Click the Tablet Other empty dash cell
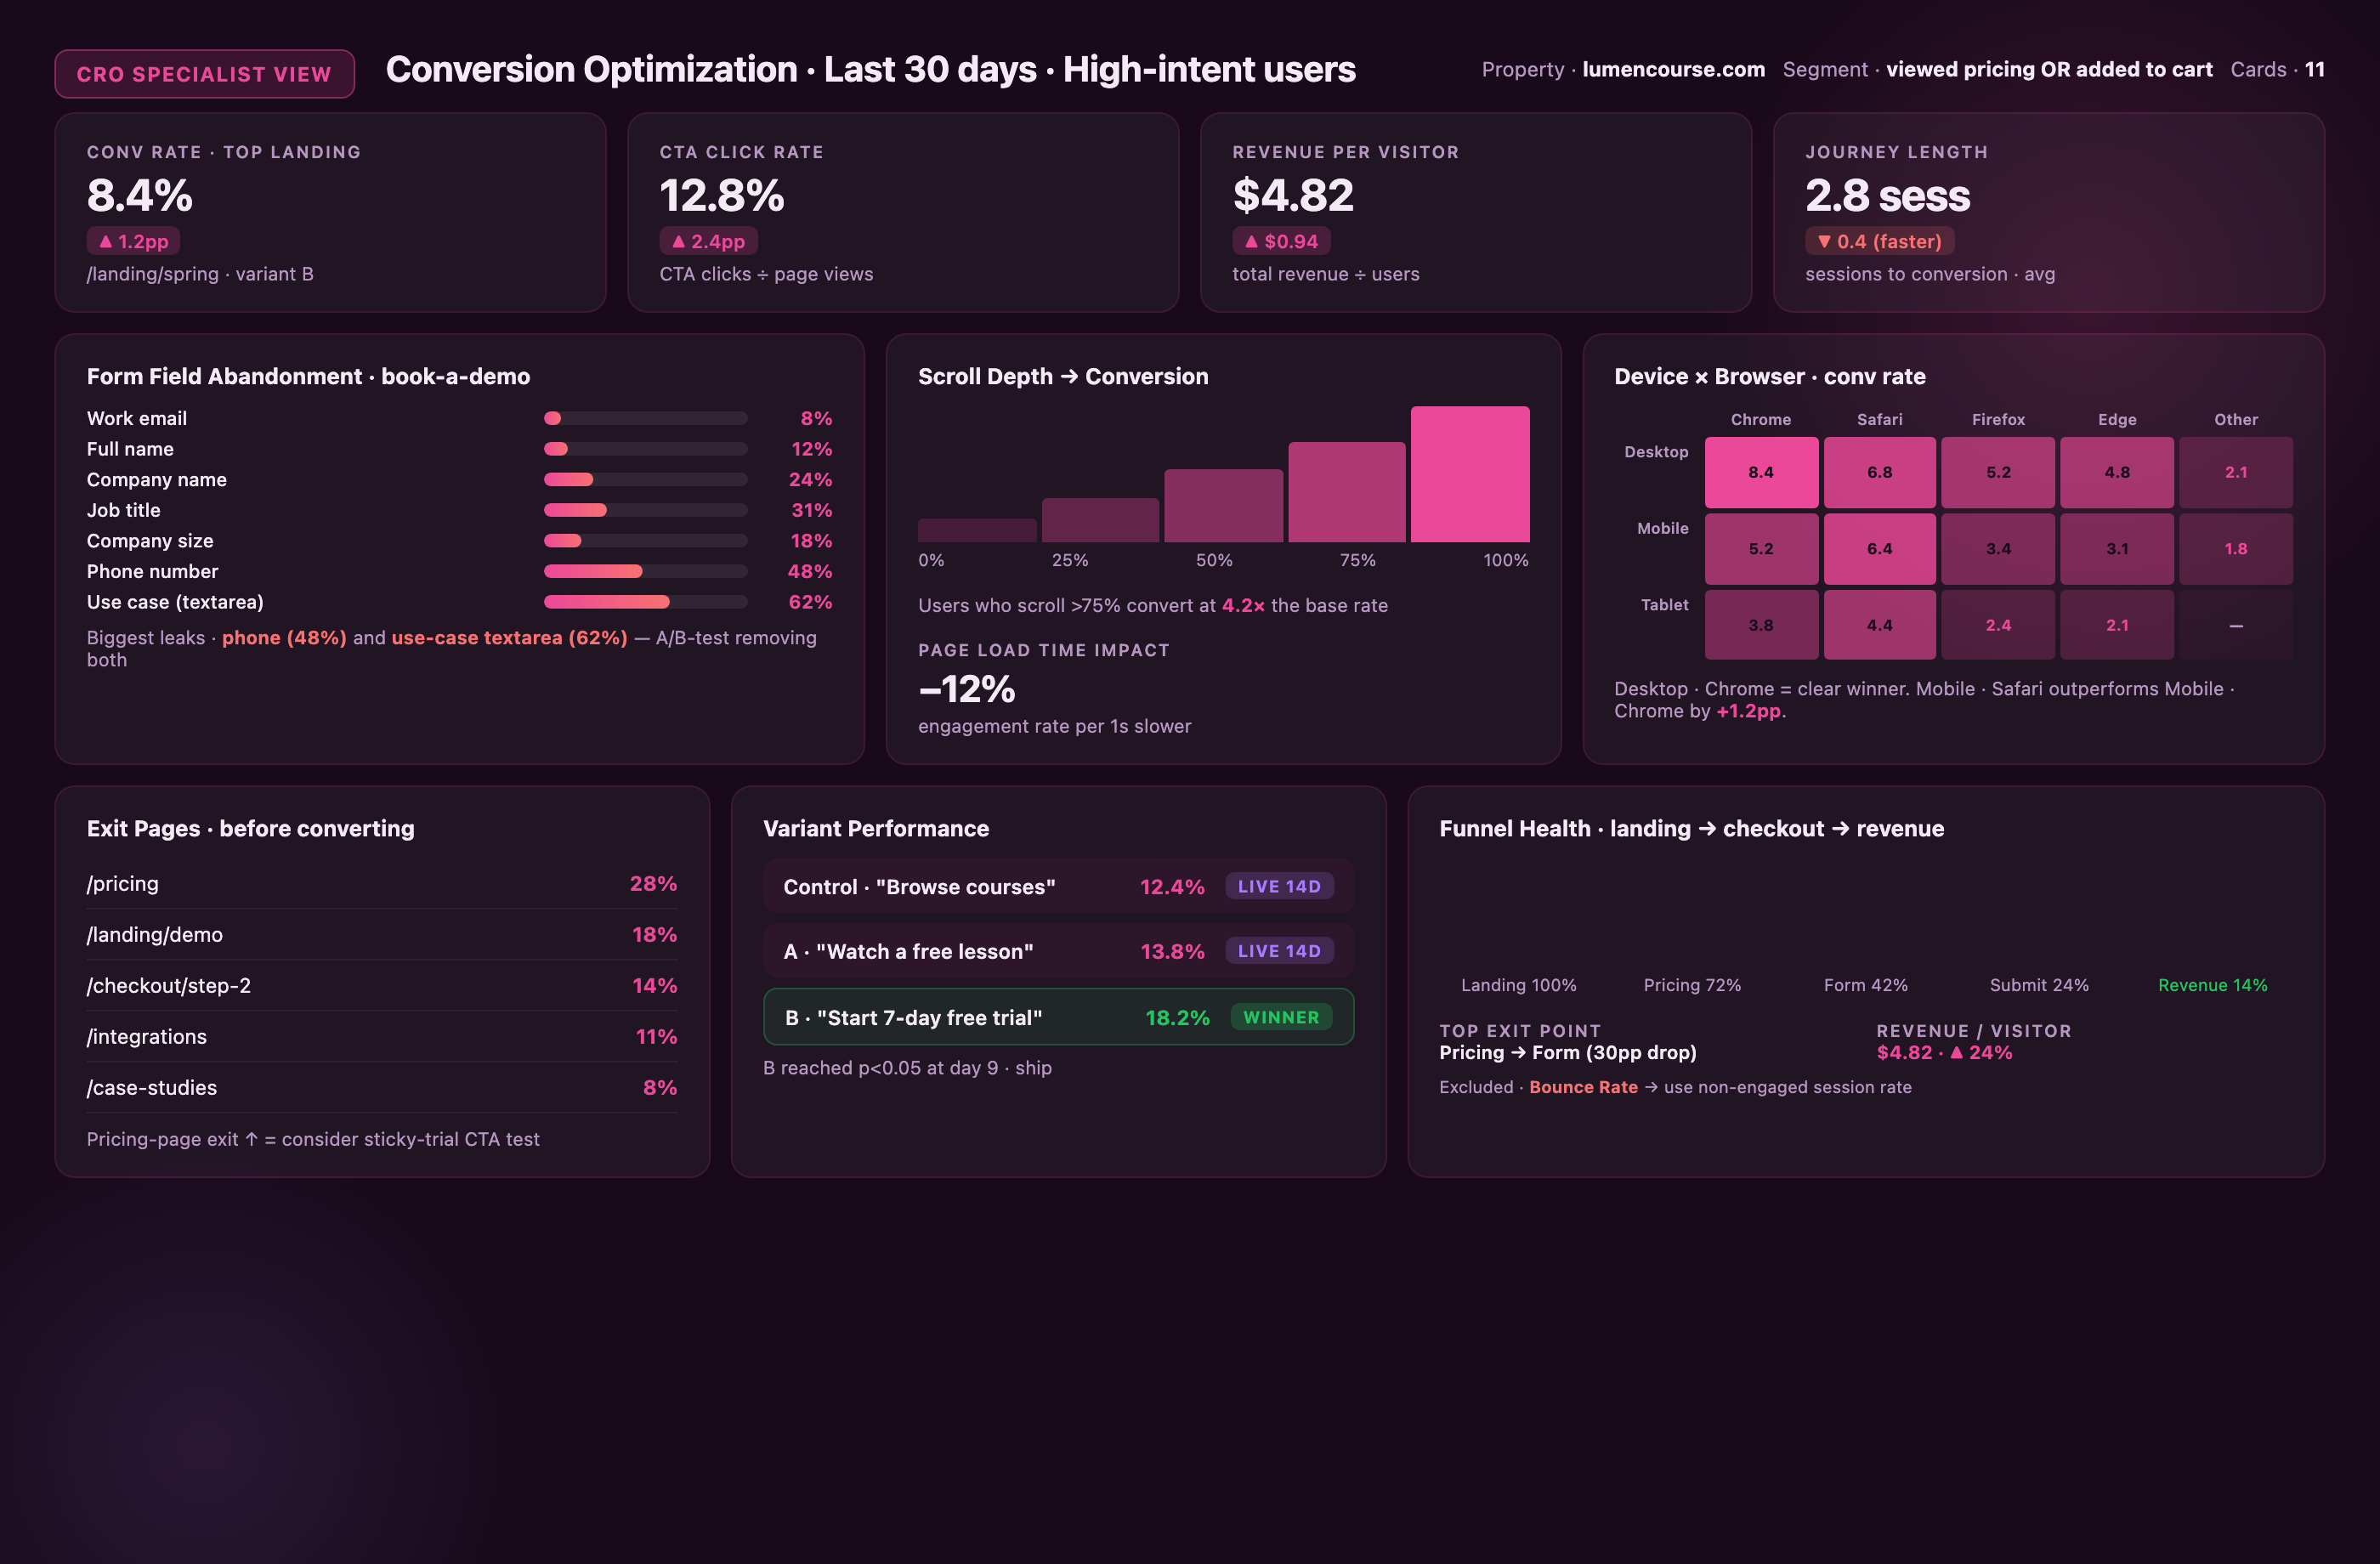Image resolution: width=2380 pixels, height=1564 pixels. tap(2236, 625)
